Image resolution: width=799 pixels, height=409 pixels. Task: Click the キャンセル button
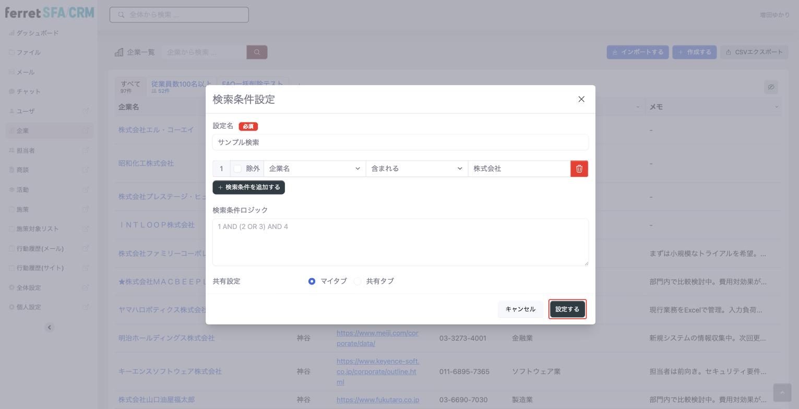click(520, 309)
